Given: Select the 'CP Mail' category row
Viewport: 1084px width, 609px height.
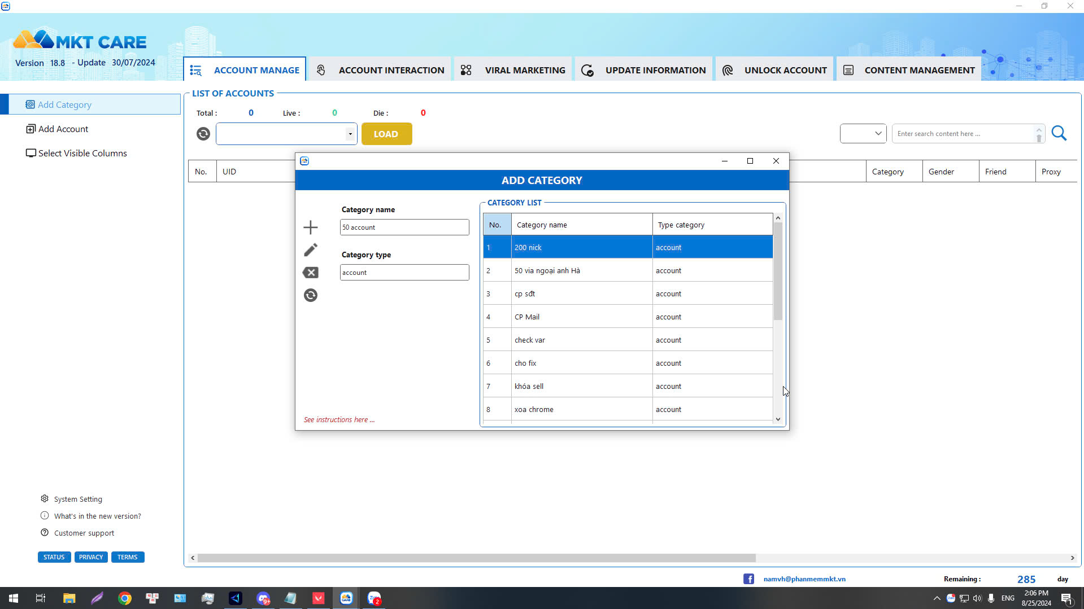Looking at the screenshot, I should point(628,317).
